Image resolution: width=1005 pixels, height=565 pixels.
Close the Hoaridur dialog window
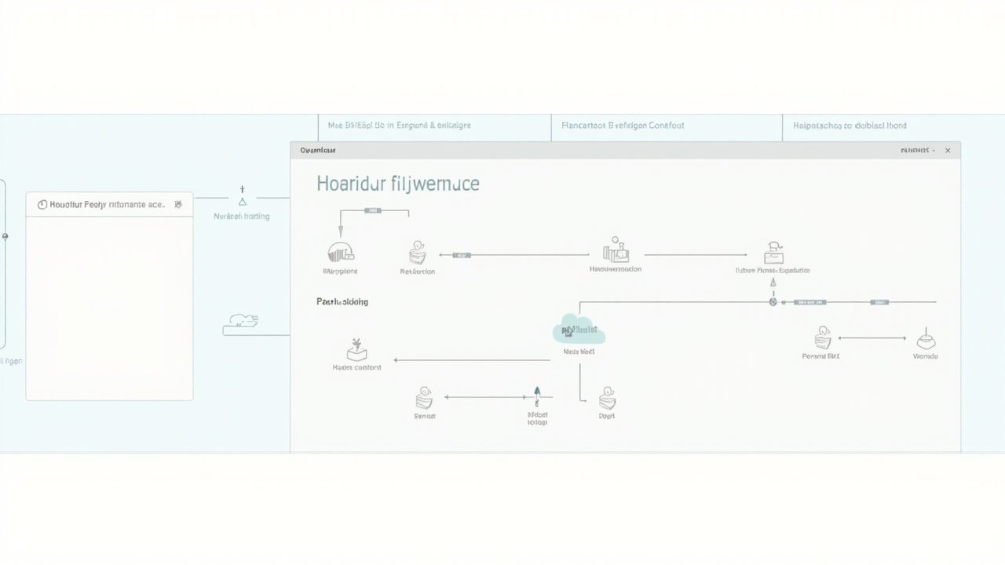948,150
